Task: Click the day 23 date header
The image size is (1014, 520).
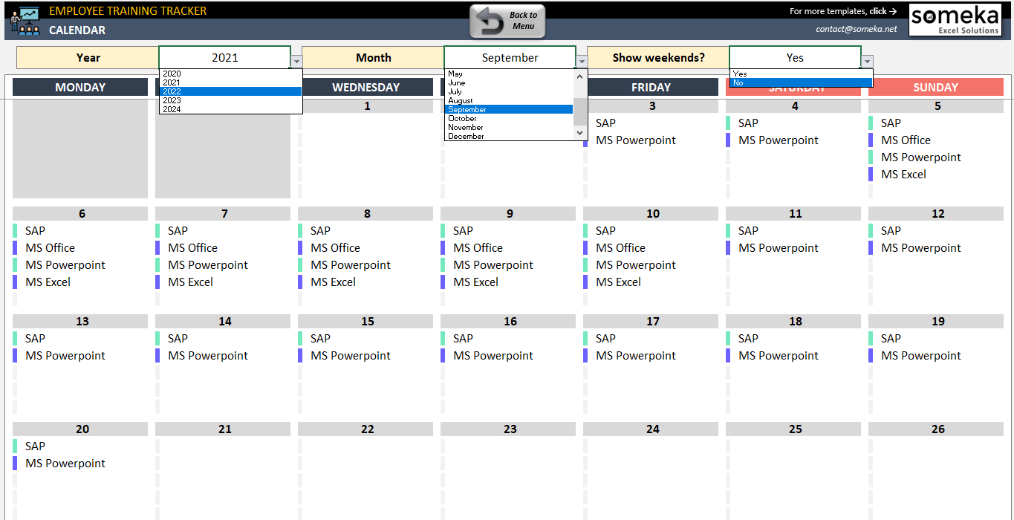Action: [x=508, y=429]
